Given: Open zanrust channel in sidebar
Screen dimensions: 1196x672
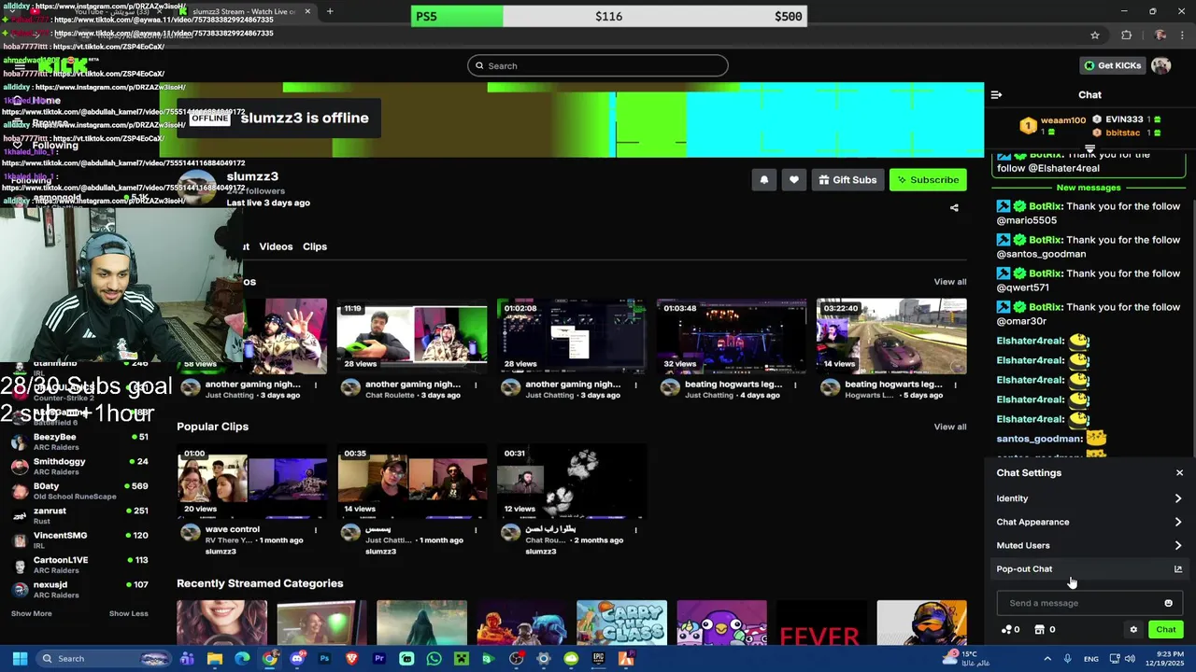Looking at the screenshot, I should [x=78, y=516].
